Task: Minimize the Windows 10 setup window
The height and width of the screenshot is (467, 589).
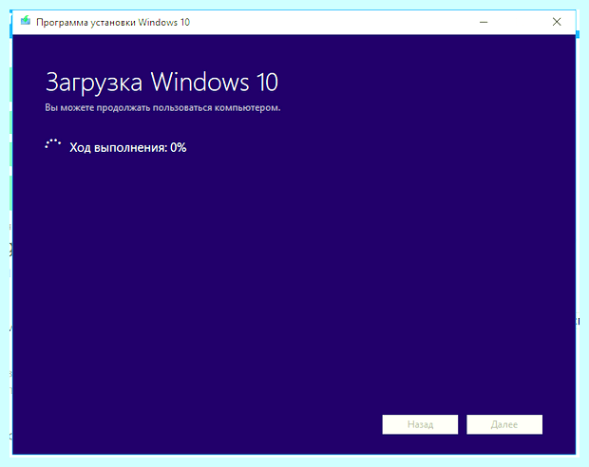Action: tap(484, 22)
